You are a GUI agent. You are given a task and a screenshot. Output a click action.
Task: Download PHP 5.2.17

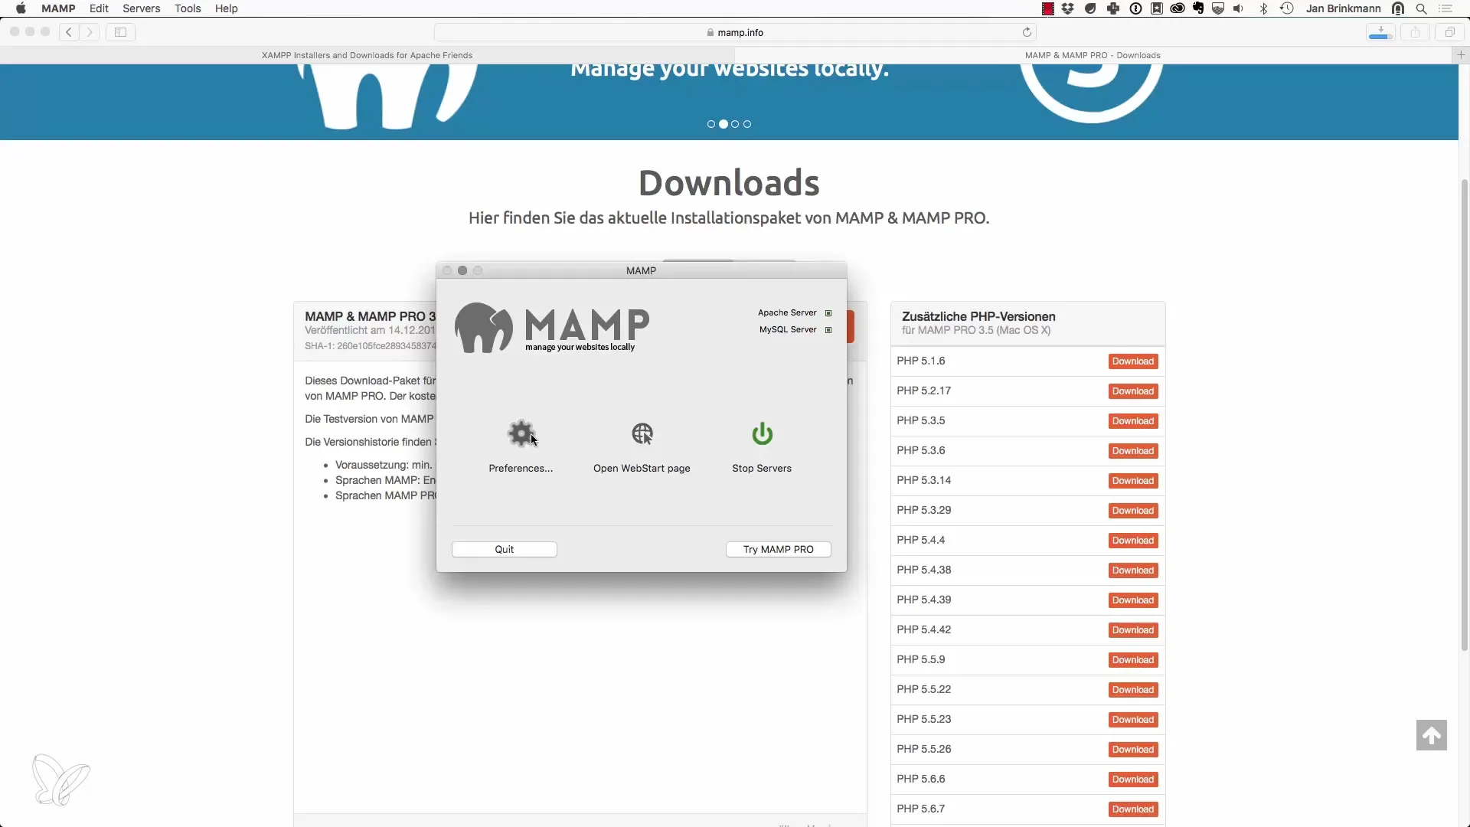(x=1133, y=391)
